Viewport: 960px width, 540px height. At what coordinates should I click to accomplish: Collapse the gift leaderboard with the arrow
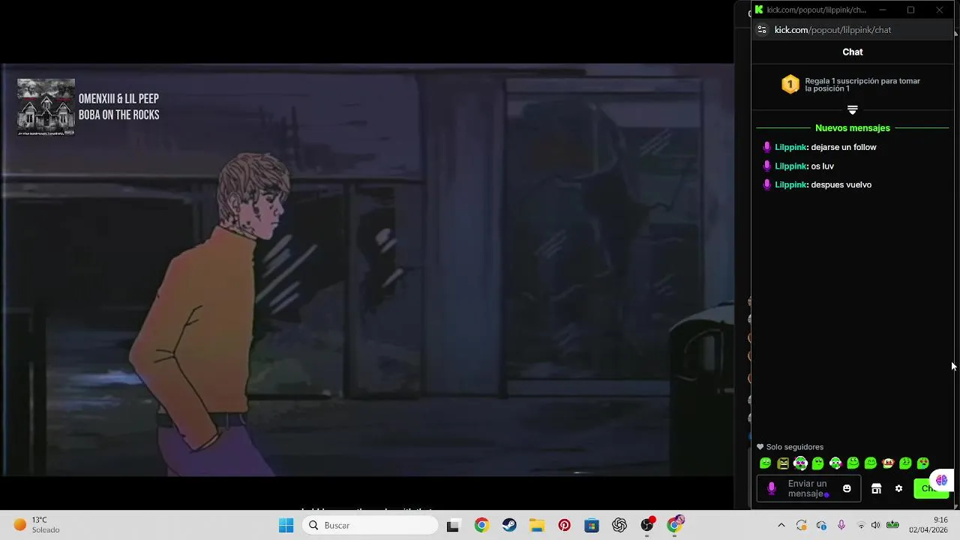click(852, 109)
